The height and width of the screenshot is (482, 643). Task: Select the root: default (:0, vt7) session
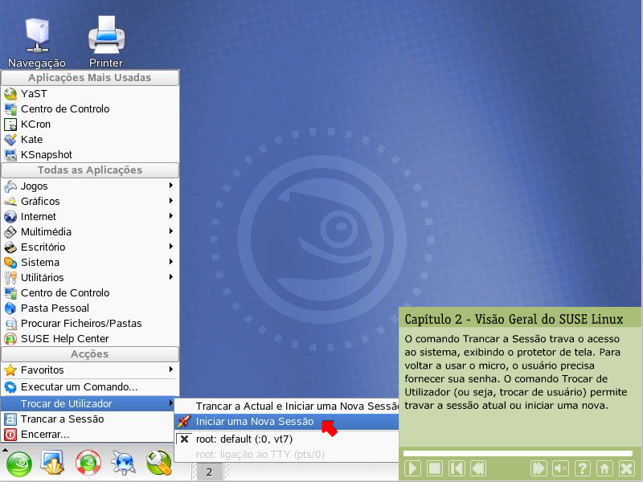pos(244,439)
